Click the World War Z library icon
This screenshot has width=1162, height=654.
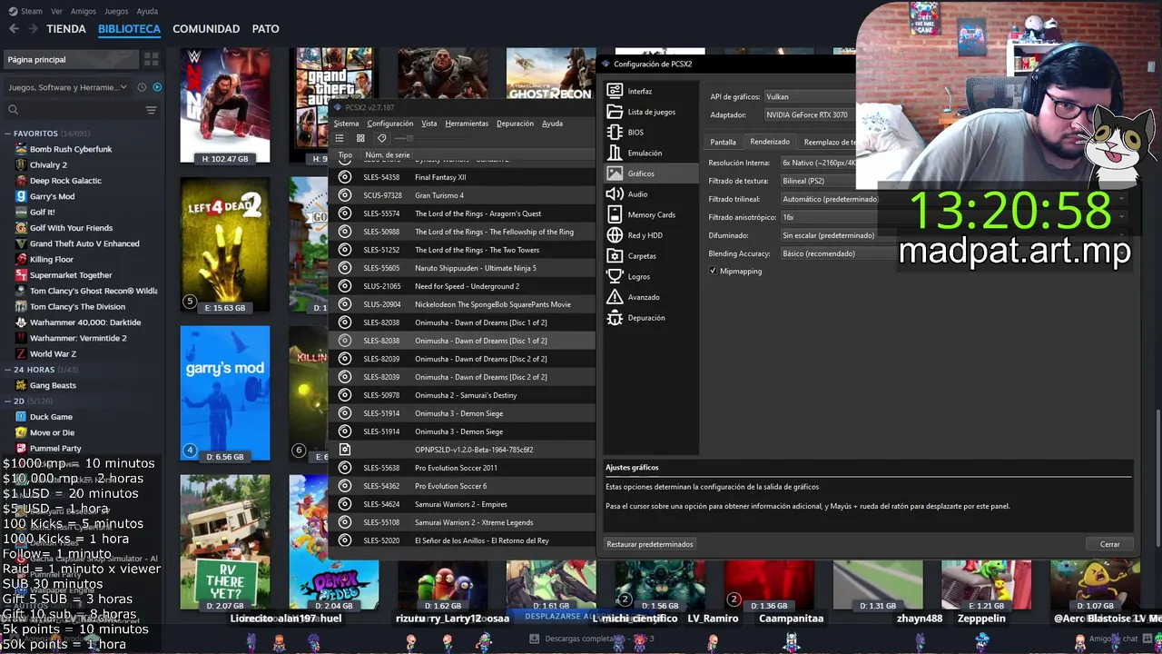(21, 353)
